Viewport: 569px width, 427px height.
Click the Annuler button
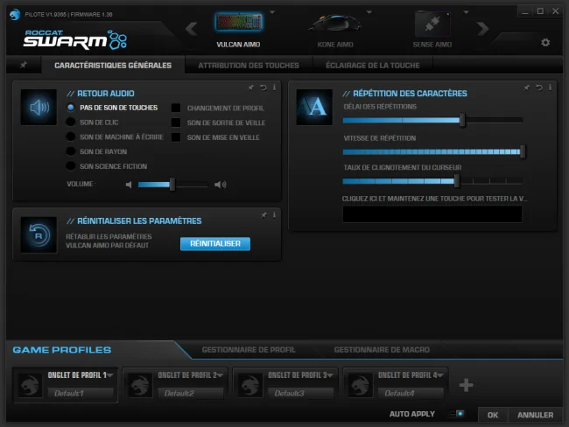(535, 415)
